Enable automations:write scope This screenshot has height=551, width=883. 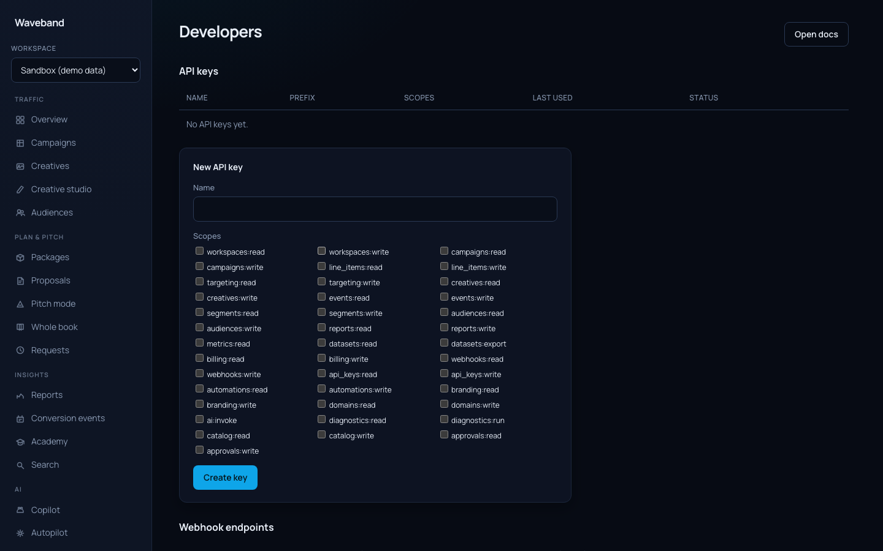[321, 389]
